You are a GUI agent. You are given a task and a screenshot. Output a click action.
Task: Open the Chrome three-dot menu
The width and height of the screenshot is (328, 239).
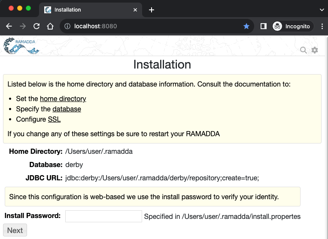coord(322,26)
